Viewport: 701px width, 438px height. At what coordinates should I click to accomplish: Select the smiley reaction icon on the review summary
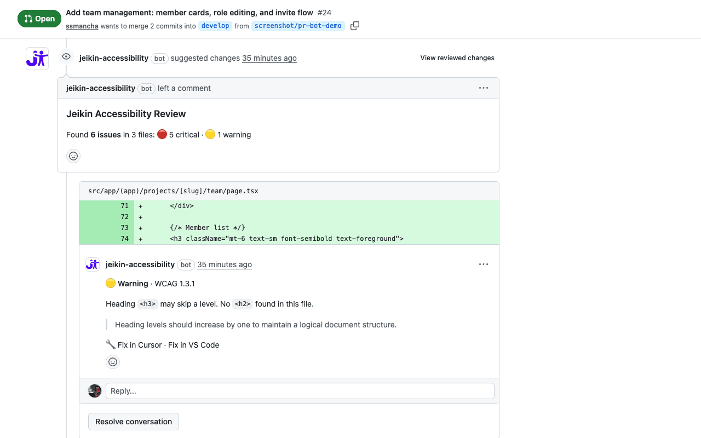point(73,156)
